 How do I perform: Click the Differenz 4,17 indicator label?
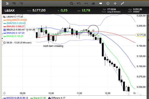tap(58, 98)
